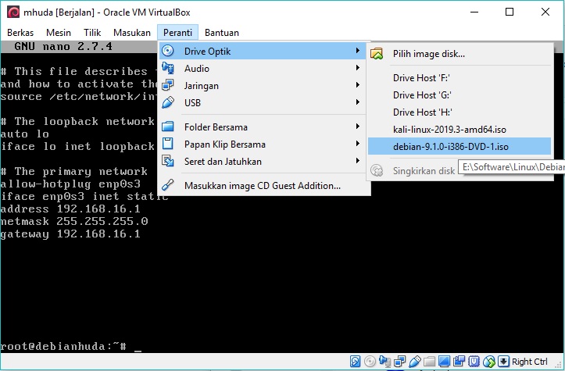
Task: Expand the Jaringan submenu arrow
Action: coord(357,85)
